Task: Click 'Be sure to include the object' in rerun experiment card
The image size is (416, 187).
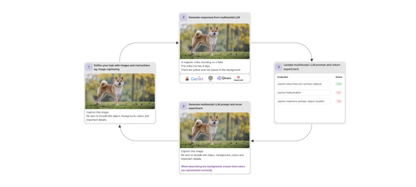Action: [x=212, y=157]
